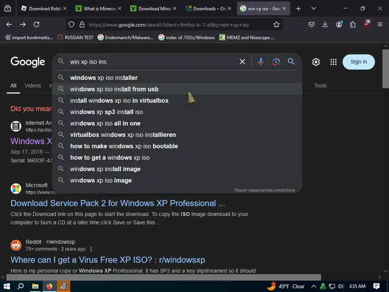Expand the list all tabs chevron
389x292 pixels.
click(313, 9)
